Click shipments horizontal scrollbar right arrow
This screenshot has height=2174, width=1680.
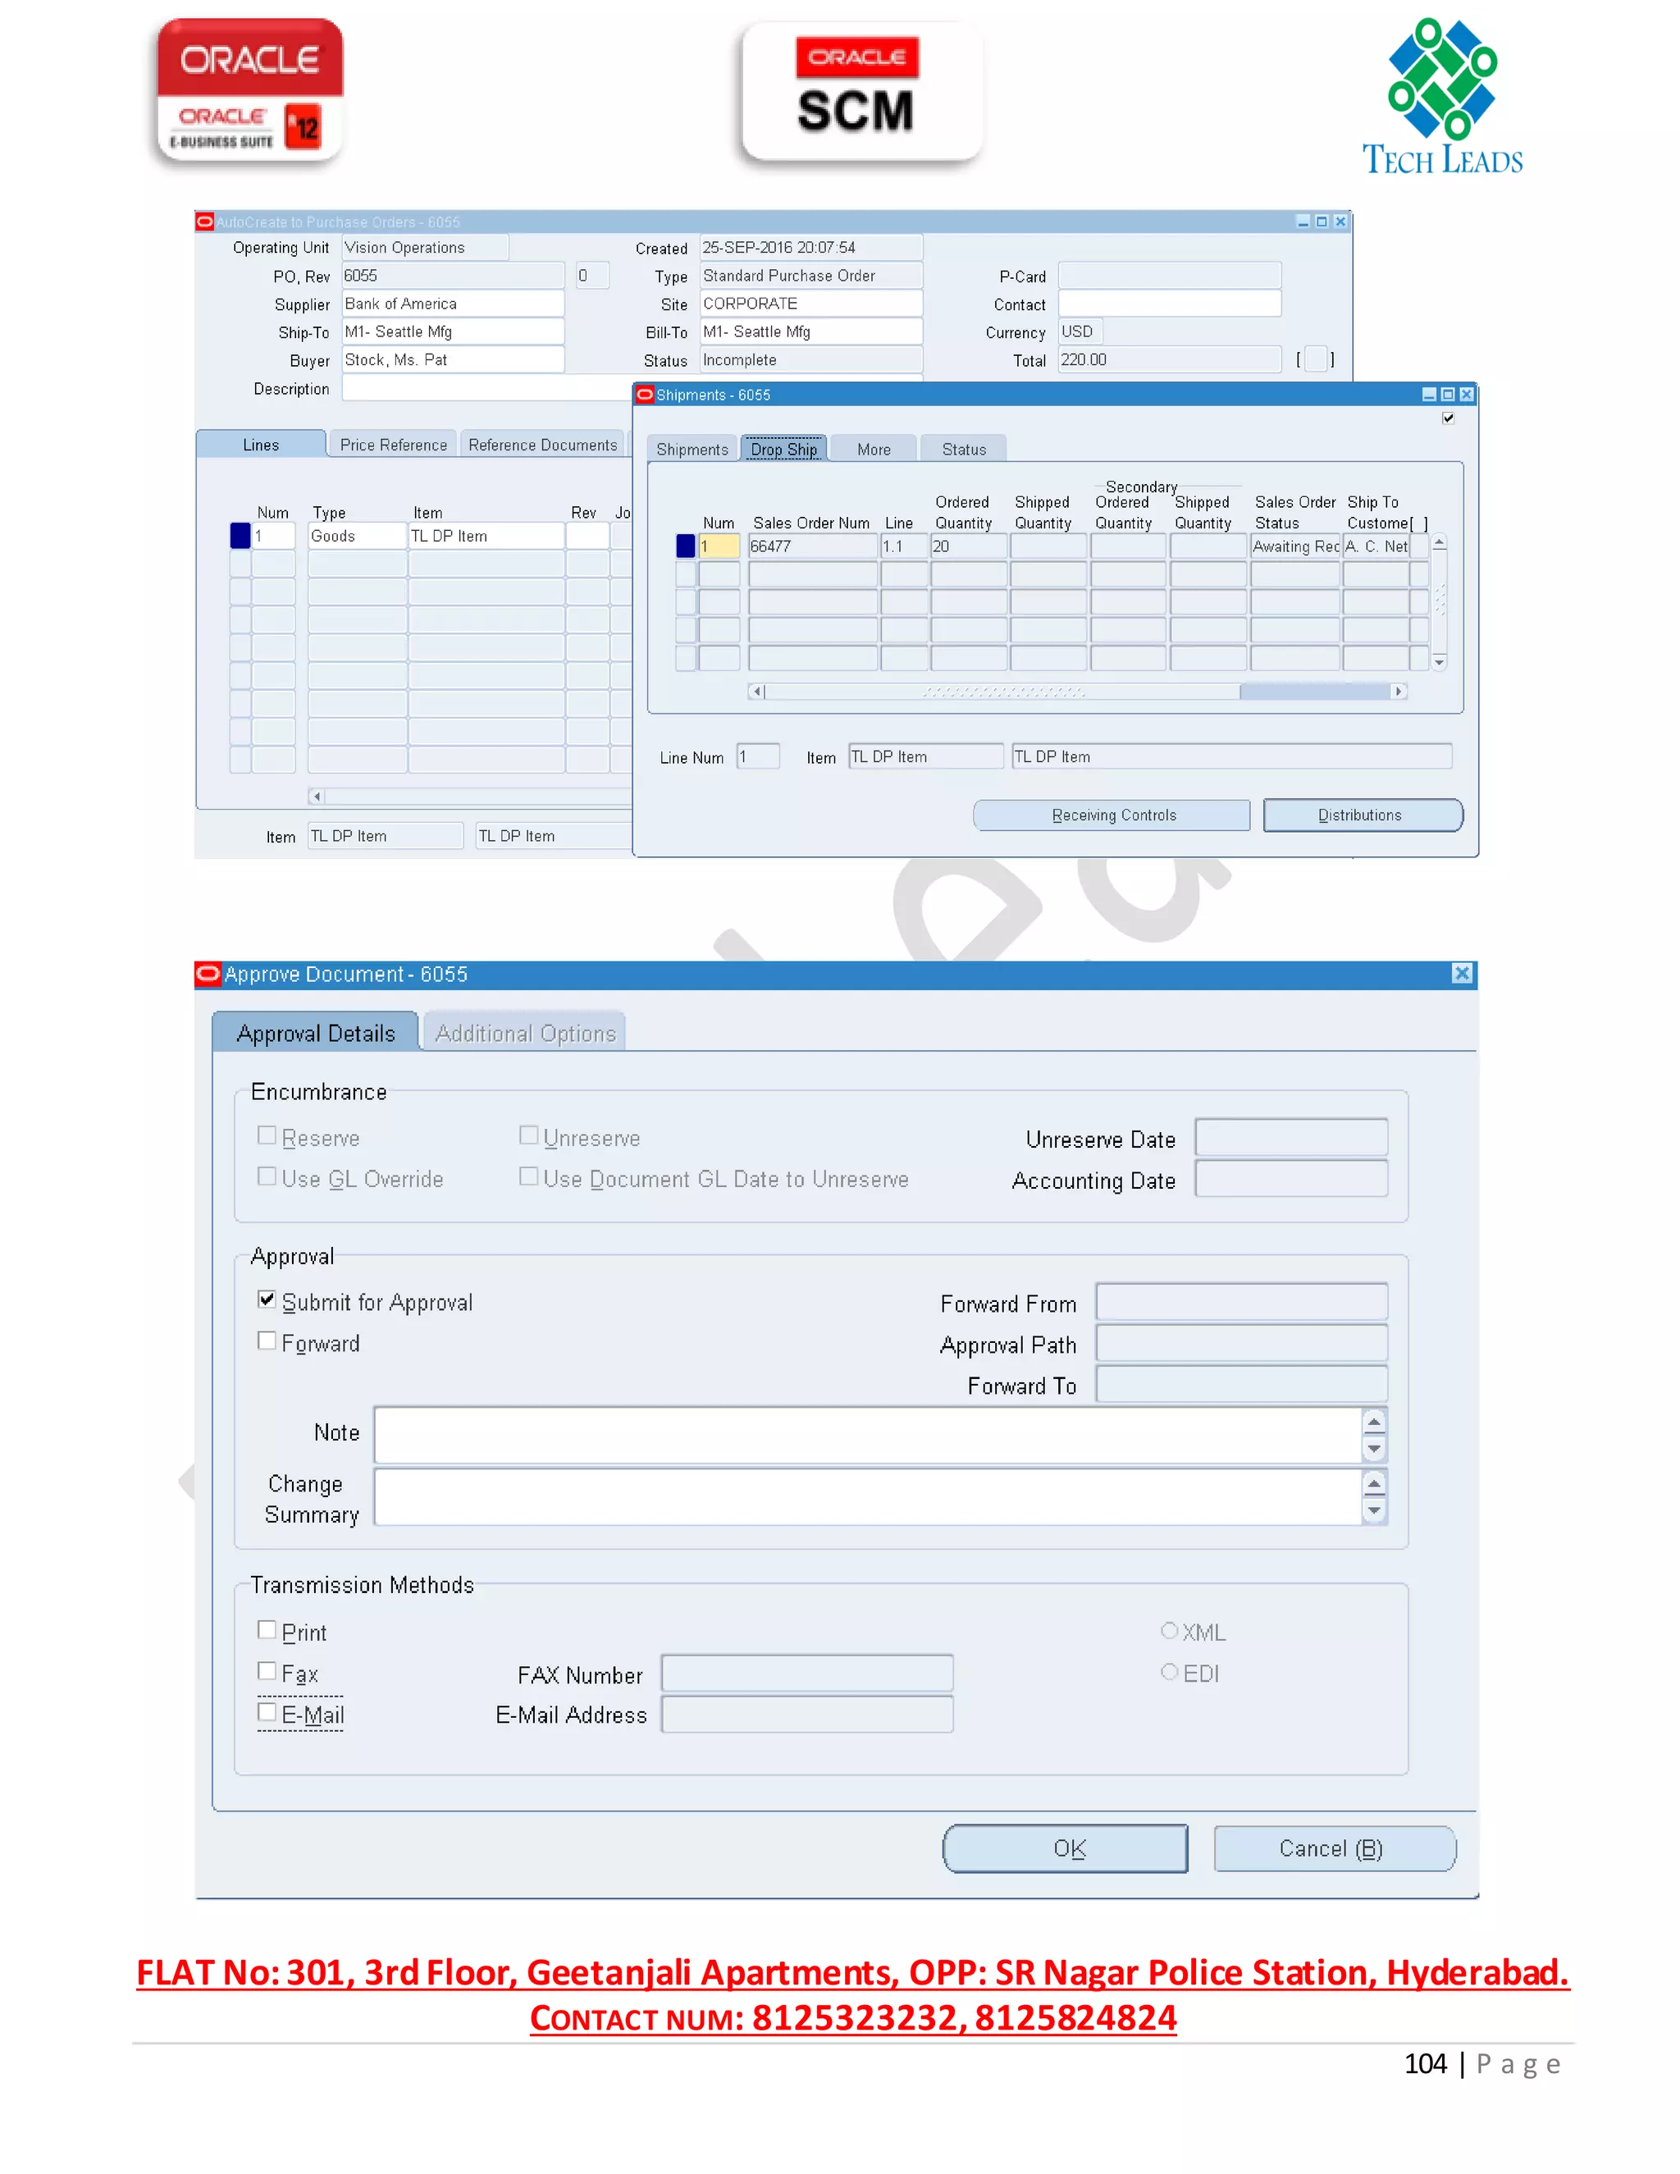click(x=1399, y=691)
